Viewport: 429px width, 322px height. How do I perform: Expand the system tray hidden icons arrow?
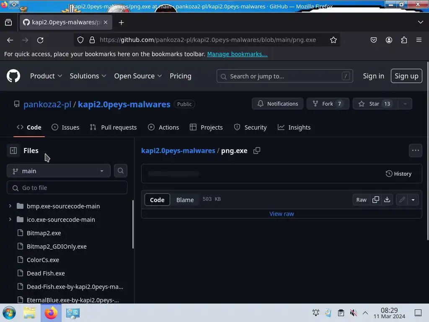tap(365, 312)
